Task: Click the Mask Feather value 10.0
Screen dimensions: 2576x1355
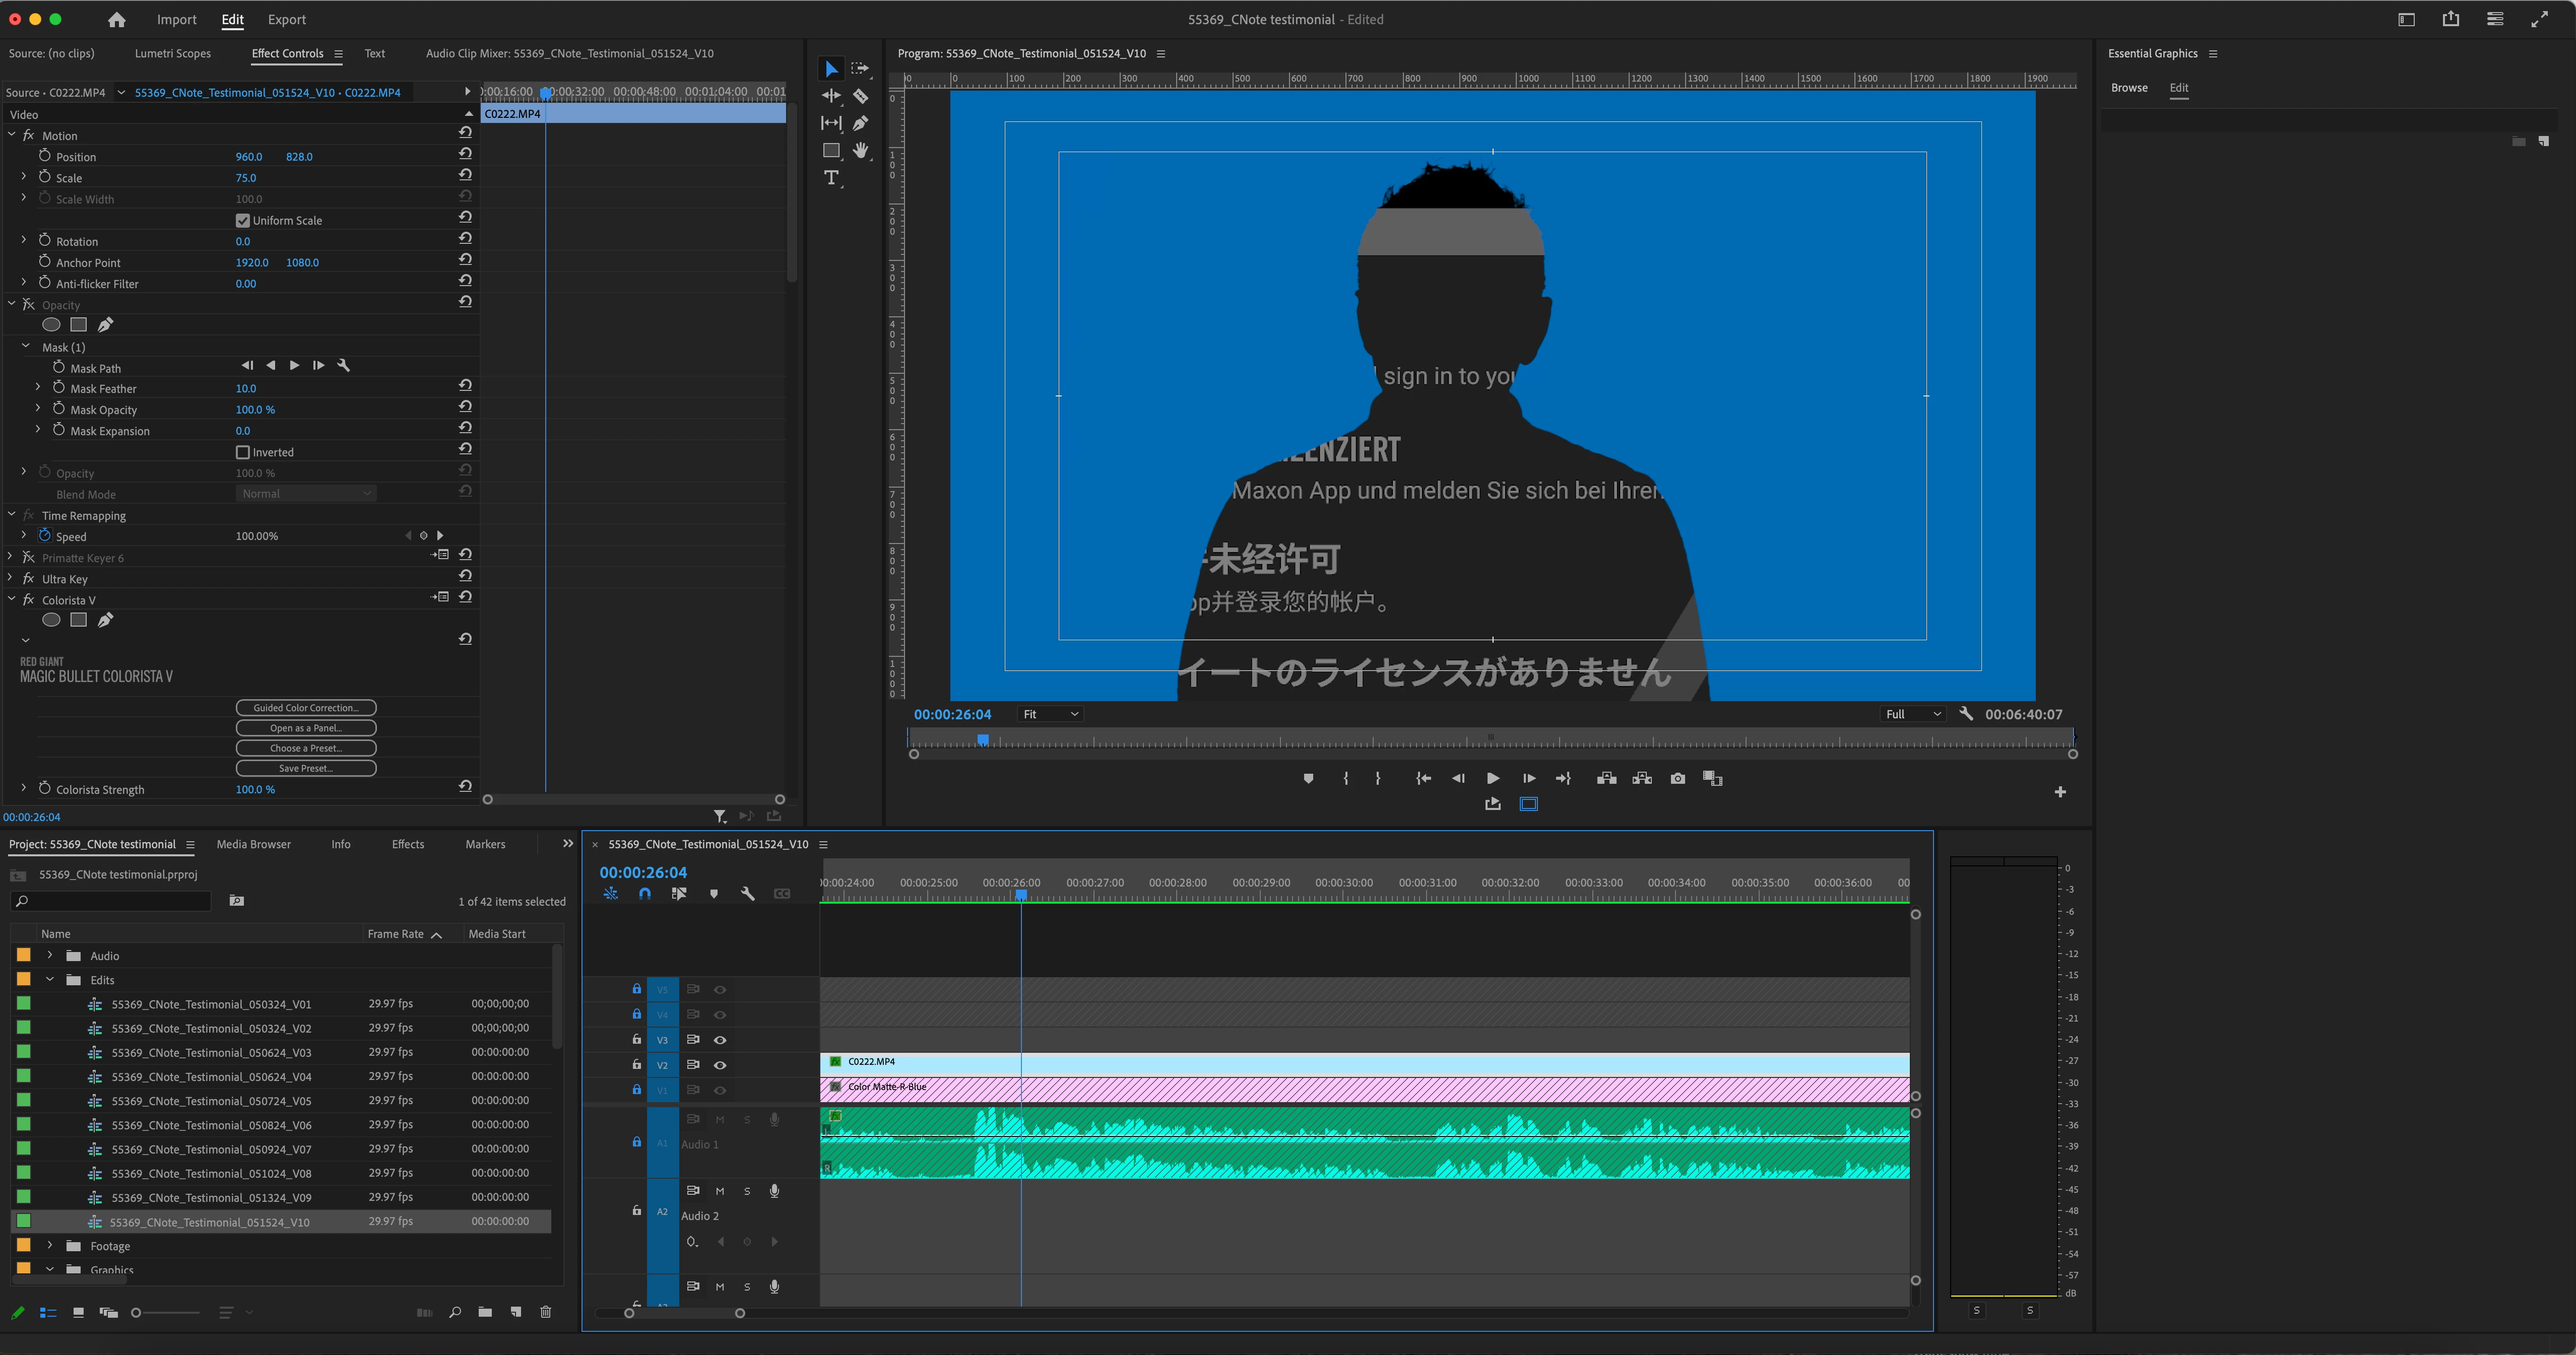Action: [246, 389]
